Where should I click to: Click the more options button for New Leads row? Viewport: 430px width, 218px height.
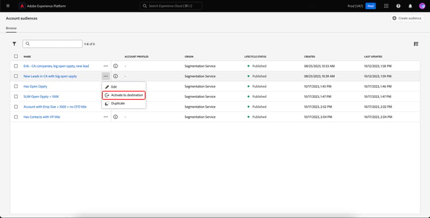105,76
